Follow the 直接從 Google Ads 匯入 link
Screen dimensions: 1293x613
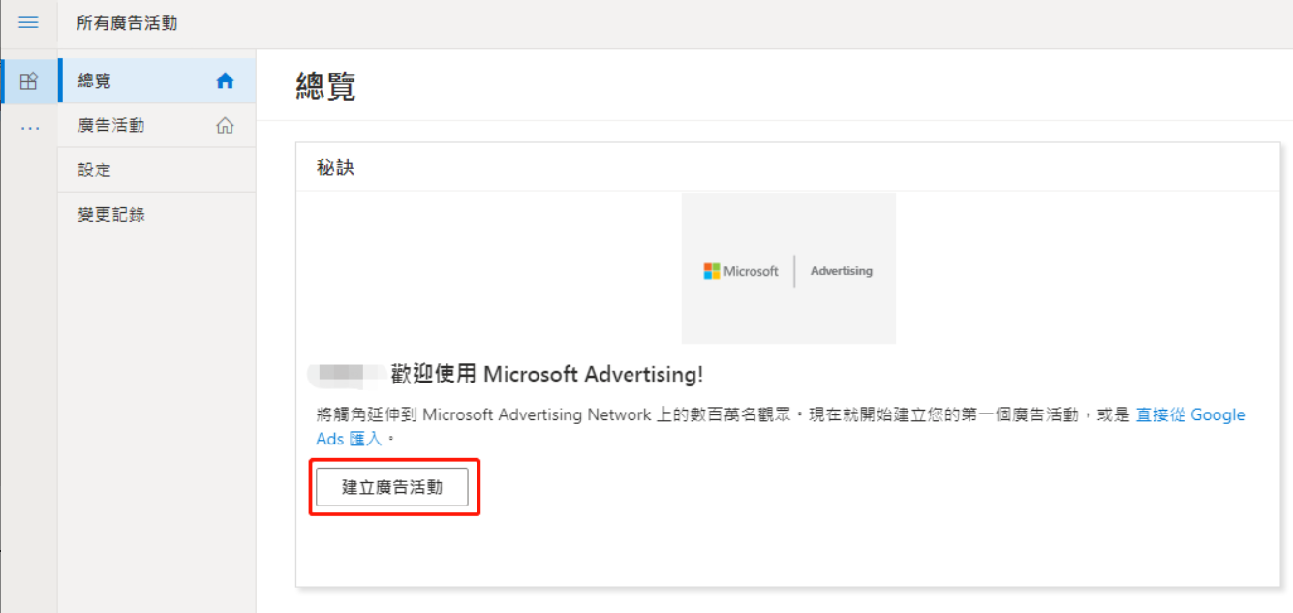coord(1189,414)
